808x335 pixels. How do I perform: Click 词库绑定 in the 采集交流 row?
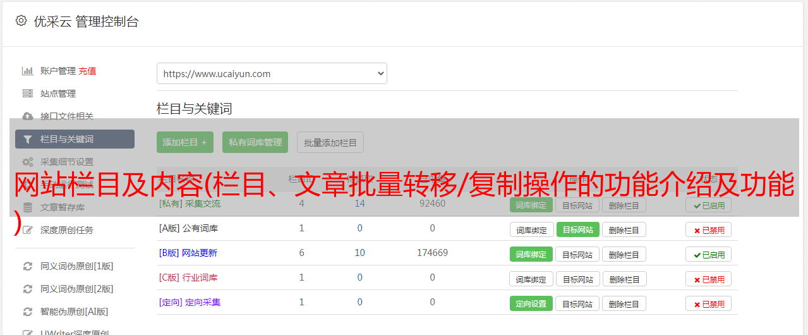(531, 205)
